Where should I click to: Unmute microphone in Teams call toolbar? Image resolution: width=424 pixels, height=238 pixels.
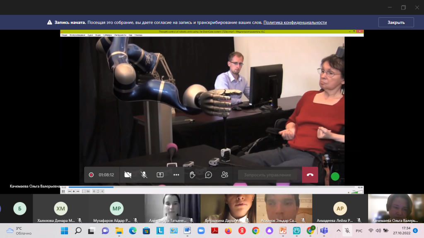144,175
